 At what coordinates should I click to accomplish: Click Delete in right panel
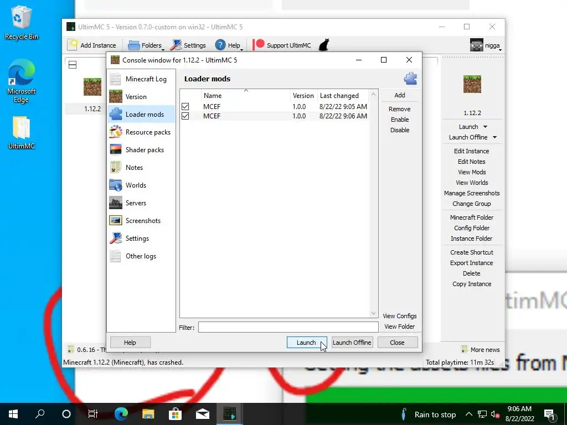[x=472, y=273]
